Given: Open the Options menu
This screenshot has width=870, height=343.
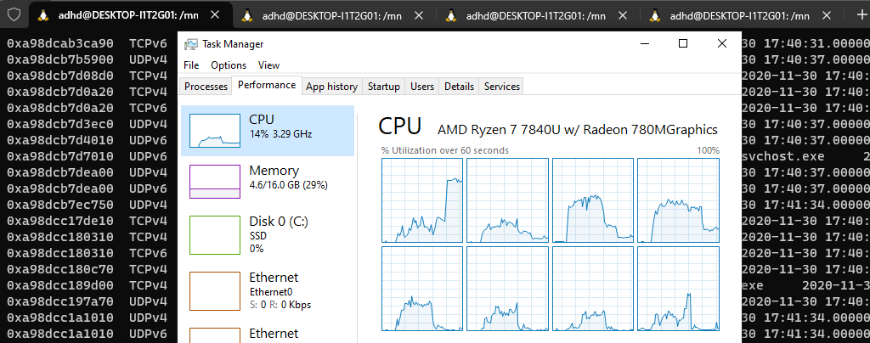Looking at the screenshot, I should [x=229, y=65].
